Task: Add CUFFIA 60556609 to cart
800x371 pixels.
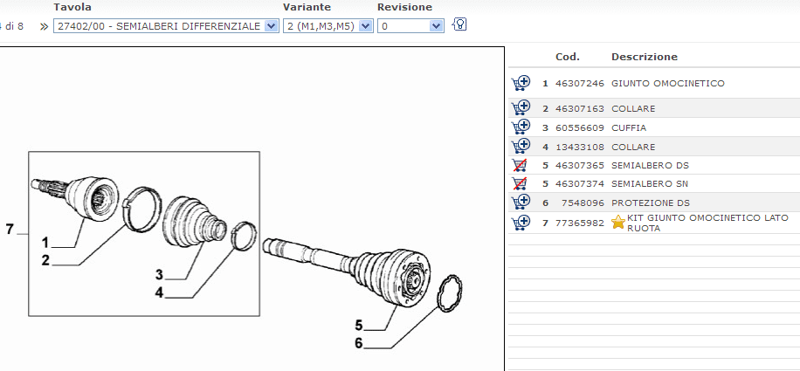Action: tap(521, 127)
